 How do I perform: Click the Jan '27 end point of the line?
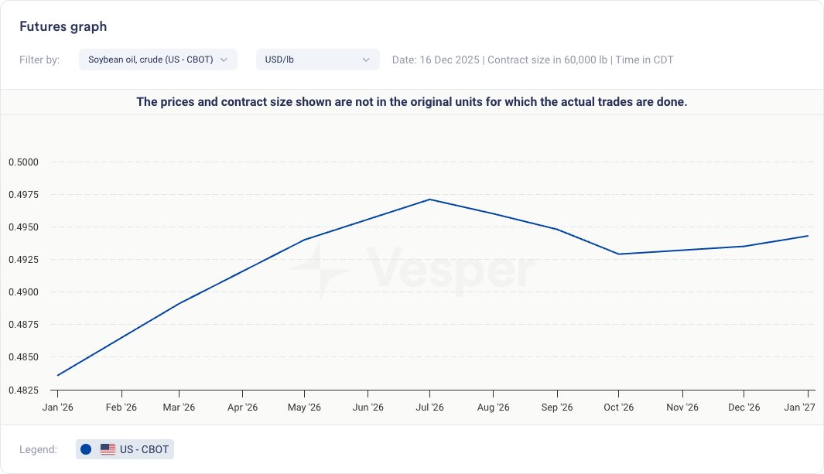tap(807, 236)
